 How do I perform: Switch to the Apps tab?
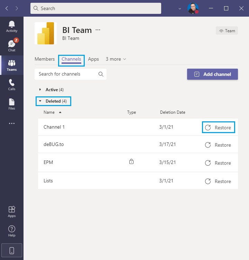[x=93, y=59]
